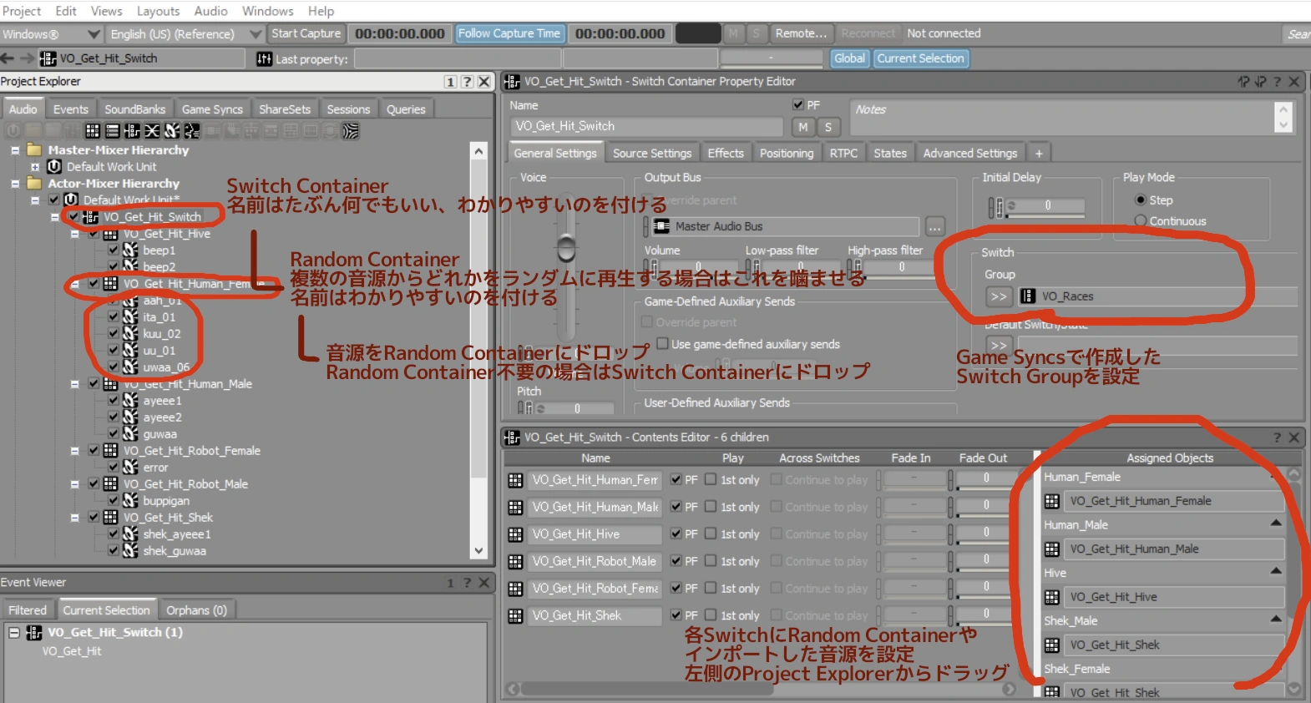Enable Use game-defined auxiliary sends
The height and width of the screenshot is (703, 1311).
[x=662, y=344]
